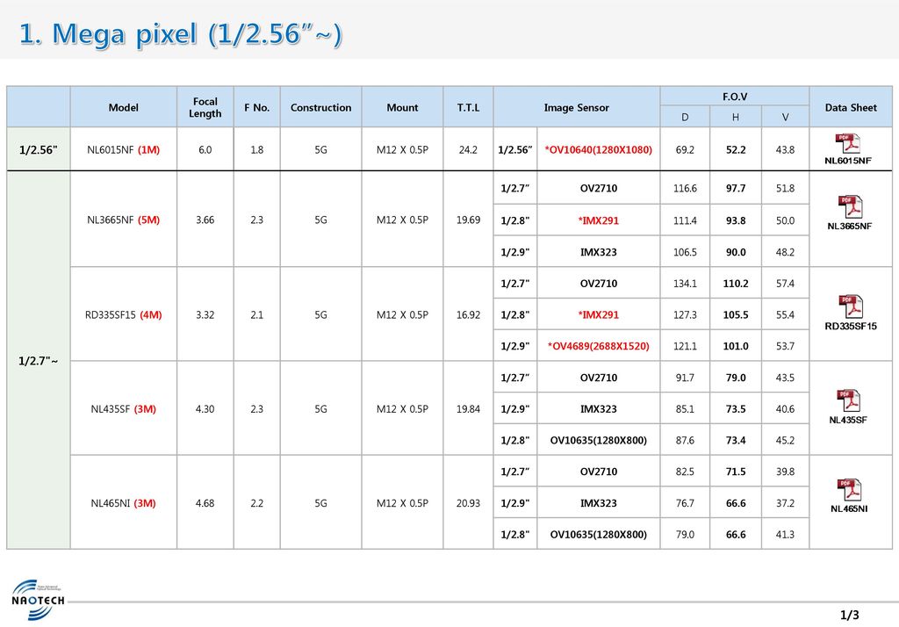This screenshot has height=627, width=899.
Task: Select the "*IMX291" sensor in NL3665NF row
Action: click(x=599, y=220)
